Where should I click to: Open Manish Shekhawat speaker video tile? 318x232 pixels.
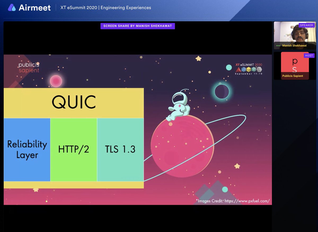[295, 35]
